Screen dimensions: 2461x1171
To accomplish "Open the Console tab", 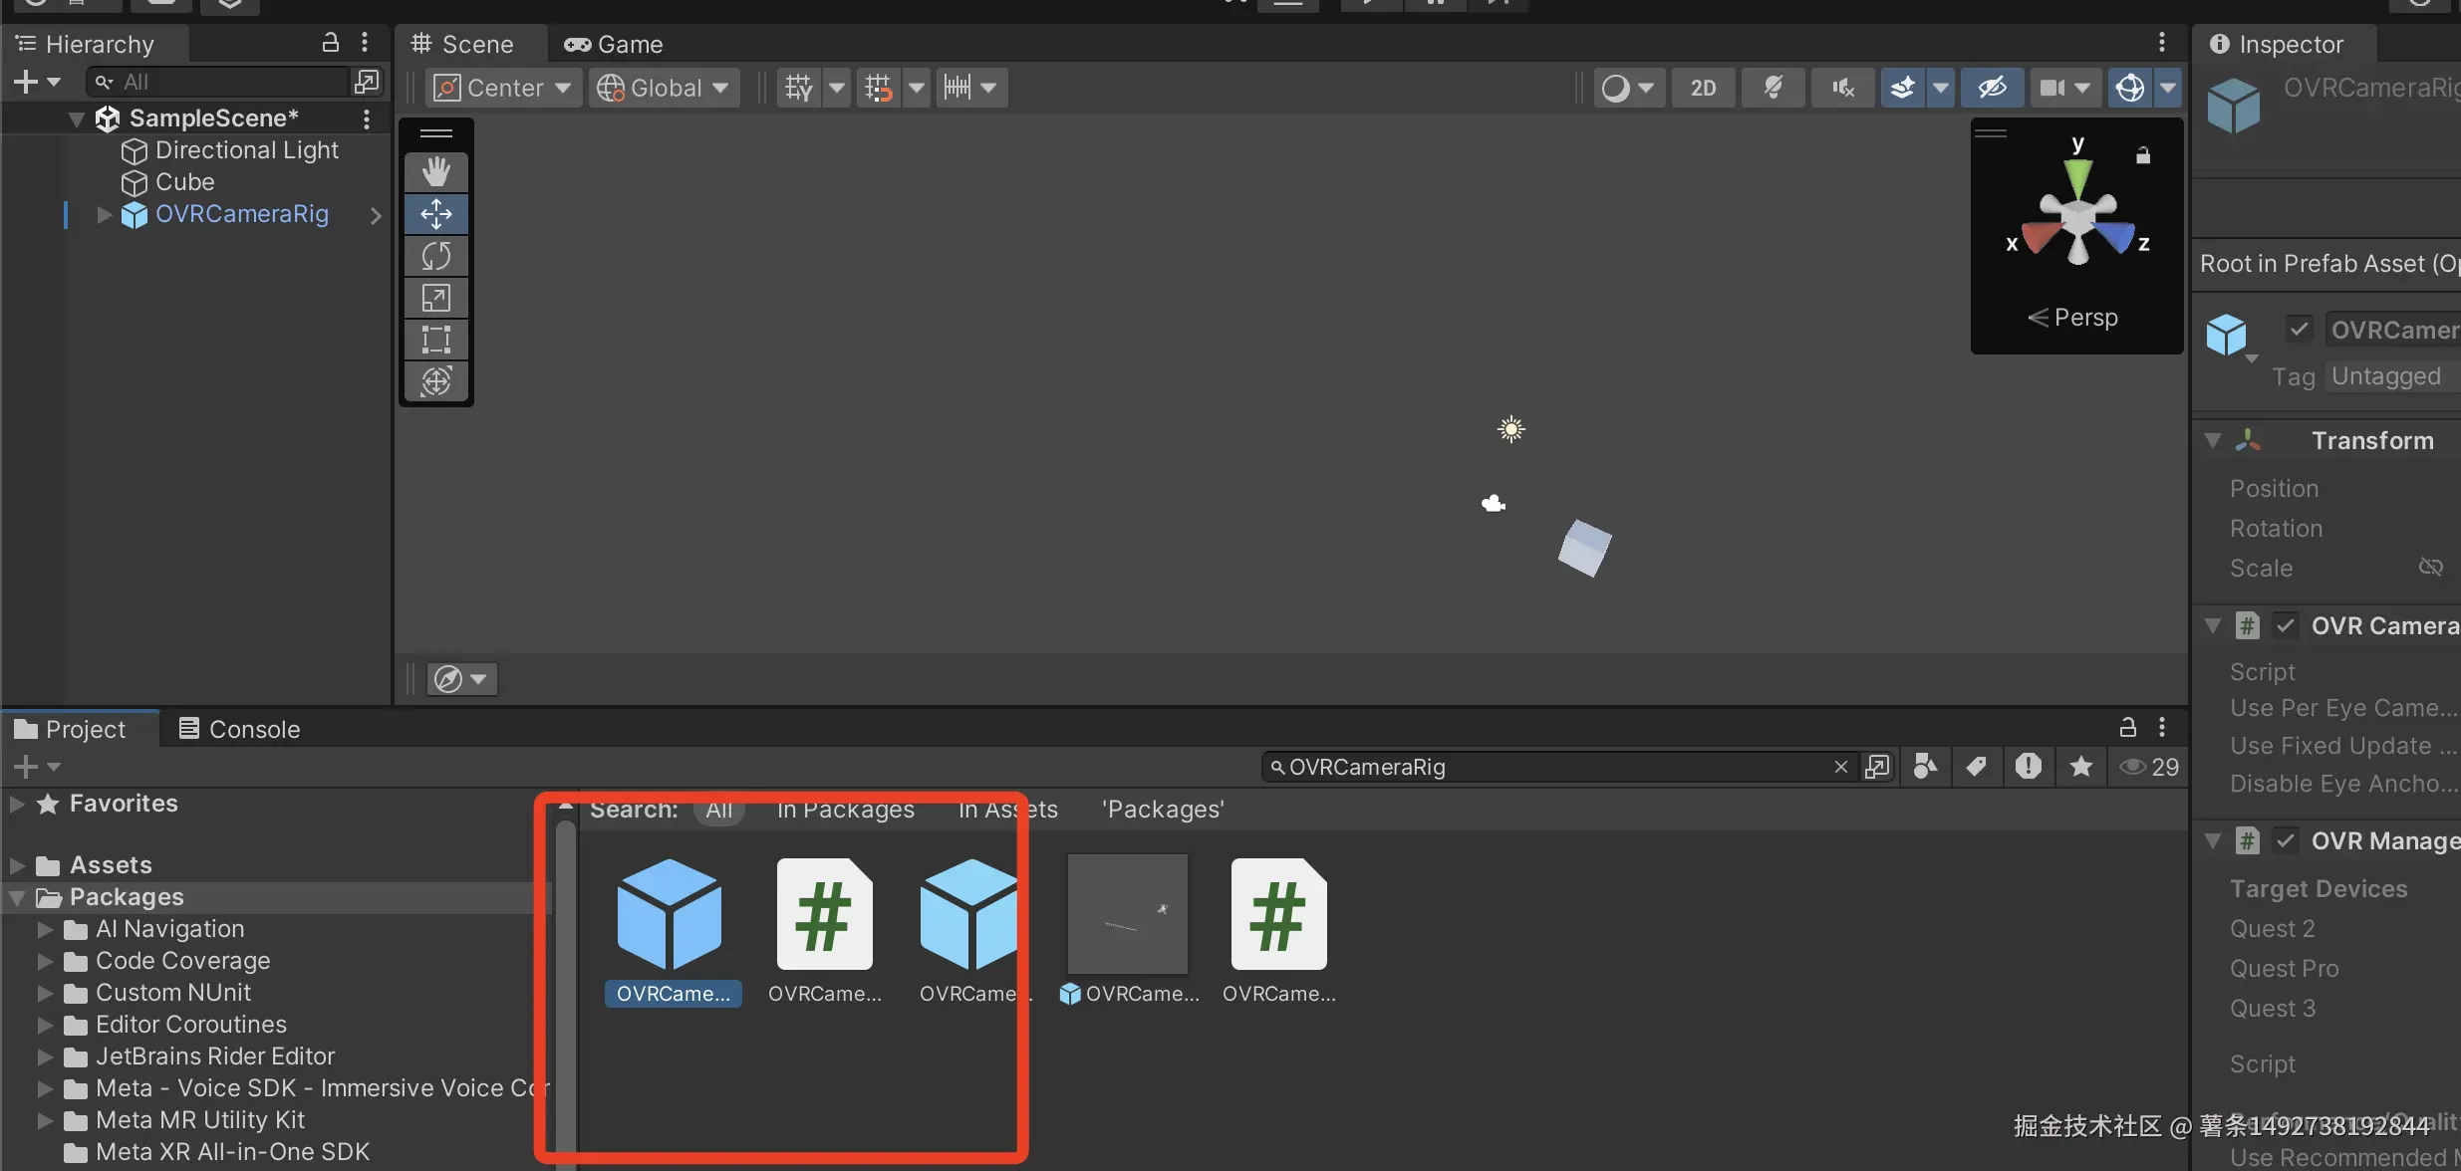I will tap(239, 729).
